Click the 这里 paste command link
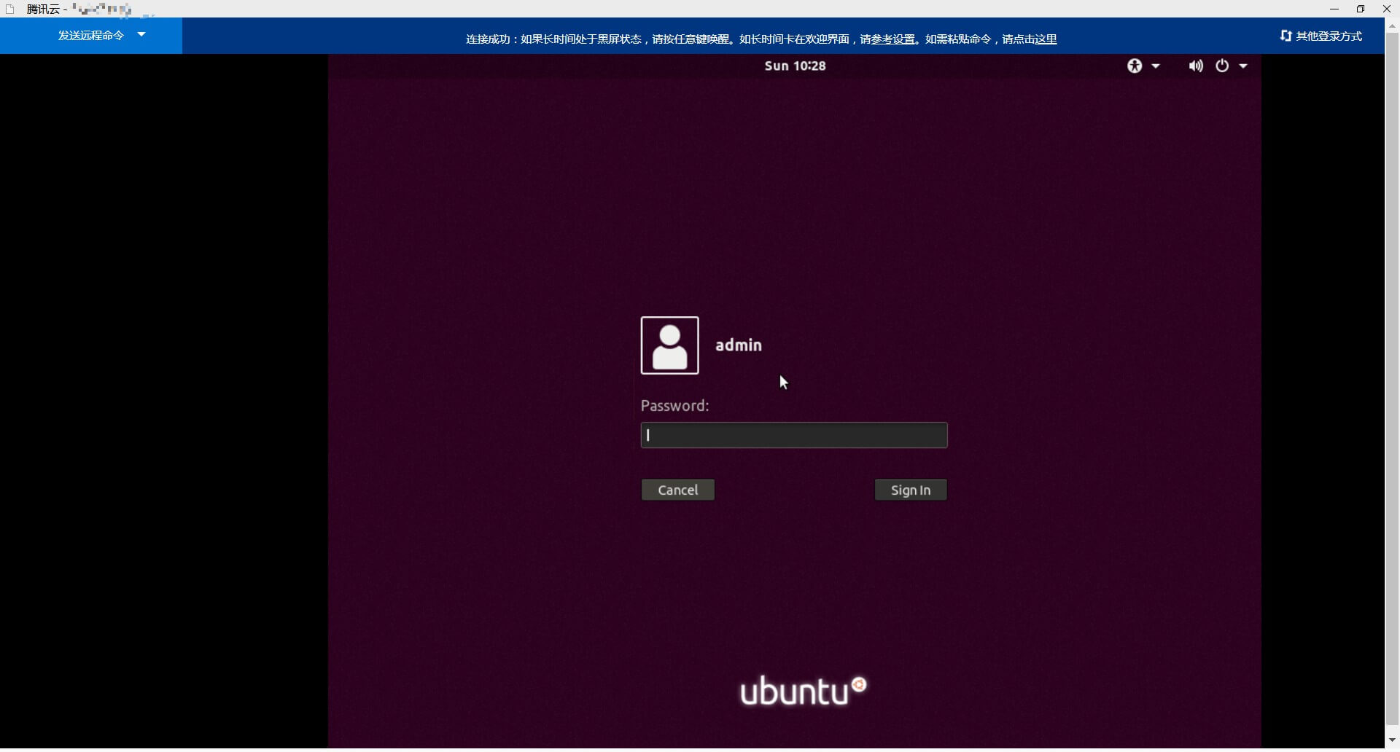Image resolution: width=1400 pixels, height=752 pixels. pos(1046,39)
